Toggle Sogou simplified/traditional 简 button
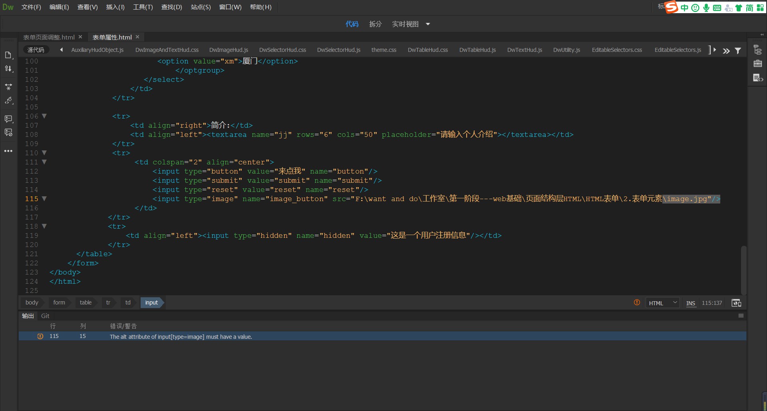 pos(749,8)
